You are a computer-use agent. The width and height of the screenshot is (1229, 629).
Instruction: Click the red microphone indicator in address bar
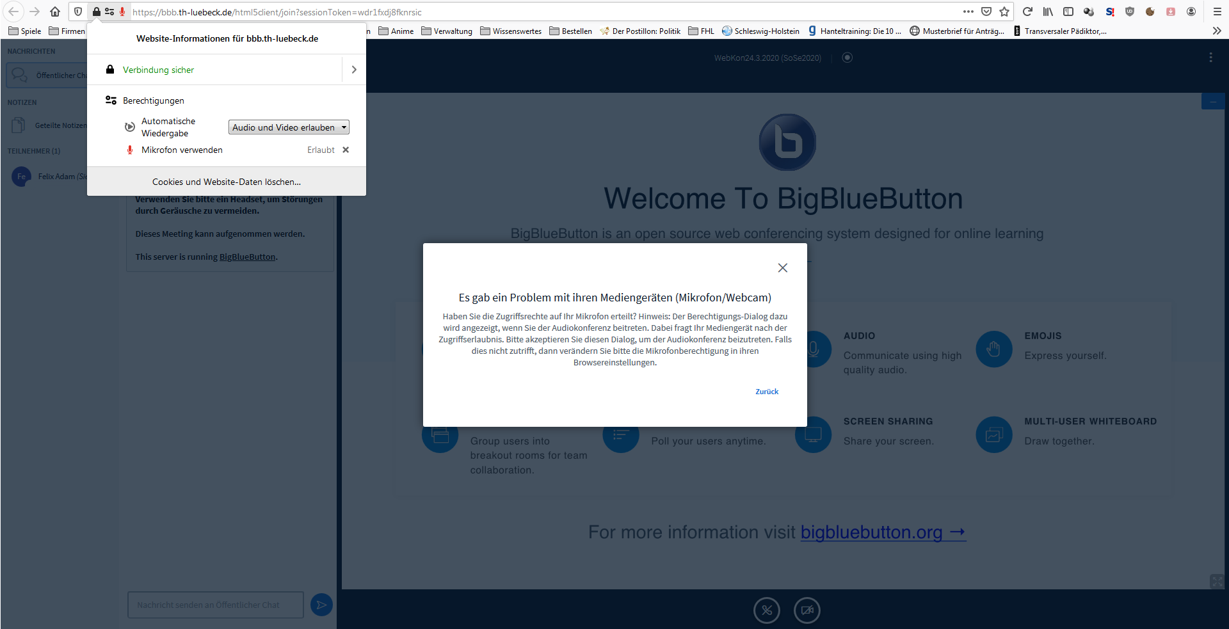(x=122, y=12)
